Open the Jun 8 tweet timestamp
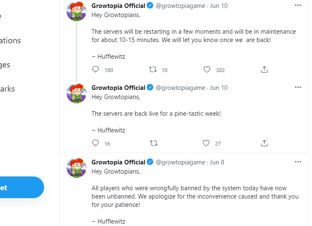This screenshot has width=312, height=226. tap(217, 162)
